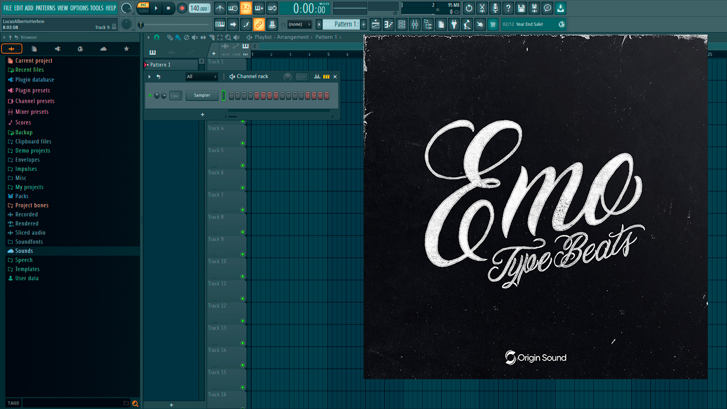Mute Track 5 with its green light
This screenshot has width=727, height=409.
click(243, 166)
